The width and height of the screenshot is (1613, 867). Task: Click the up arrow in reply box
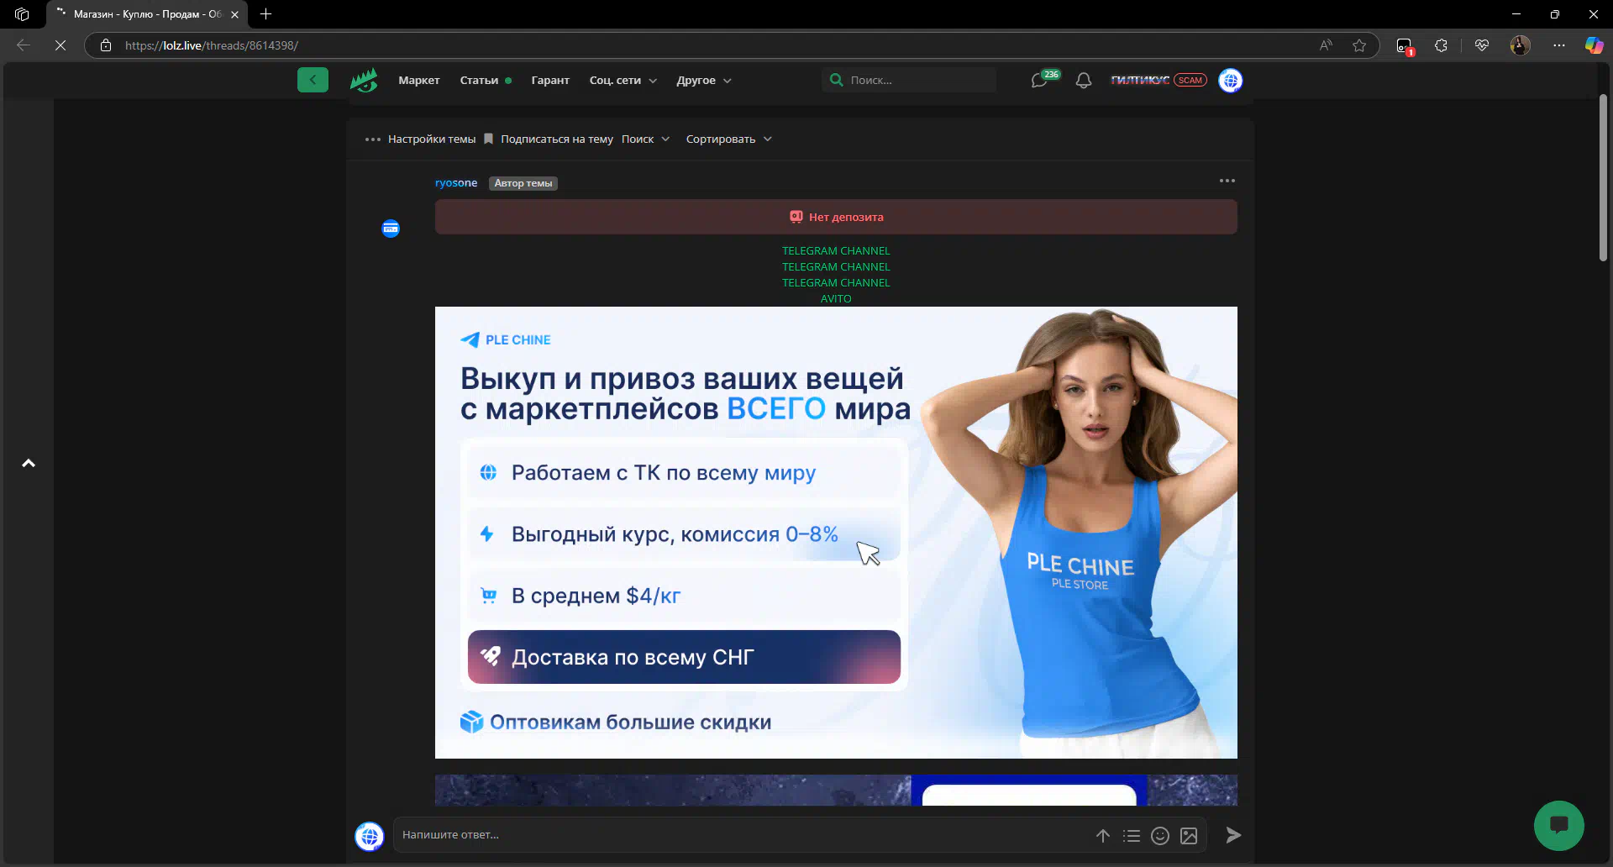[1103, 836]
